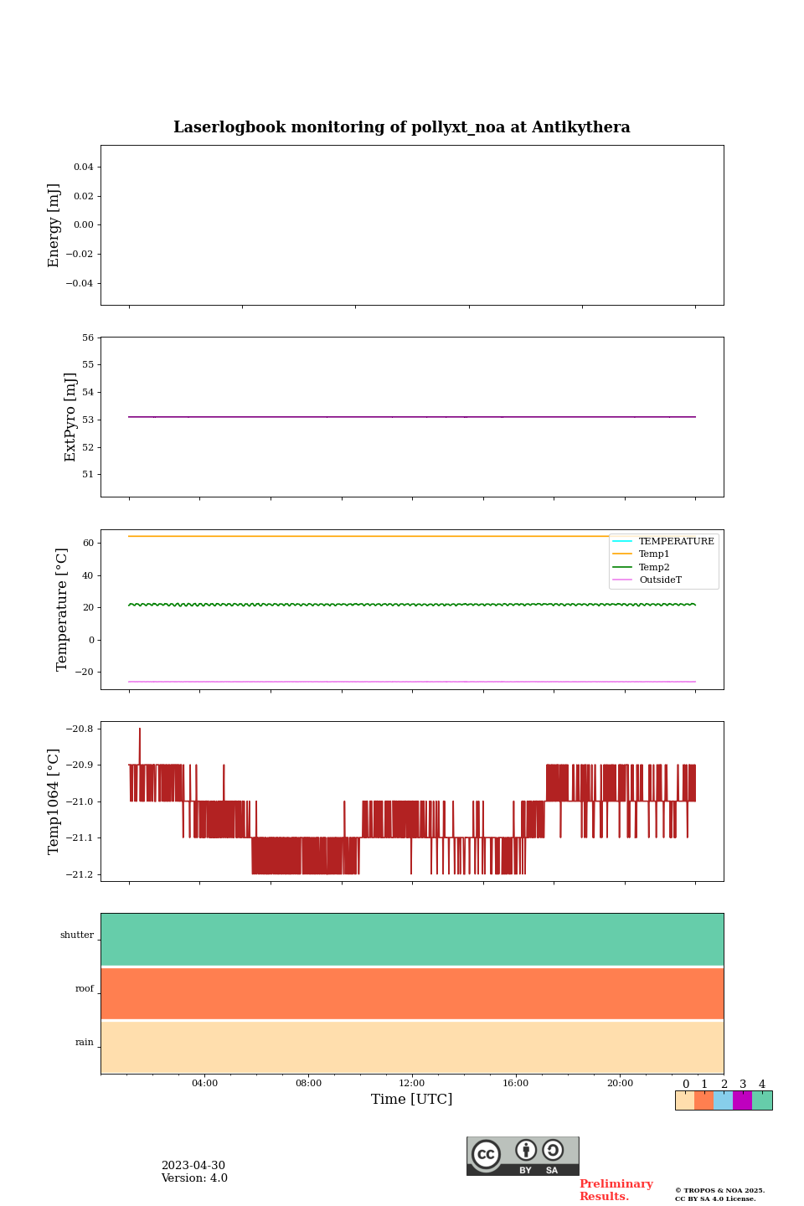Click the TROPOS & NOA 2025 copyright text
Viewport: 804px width, 1206px height.
720,1191
